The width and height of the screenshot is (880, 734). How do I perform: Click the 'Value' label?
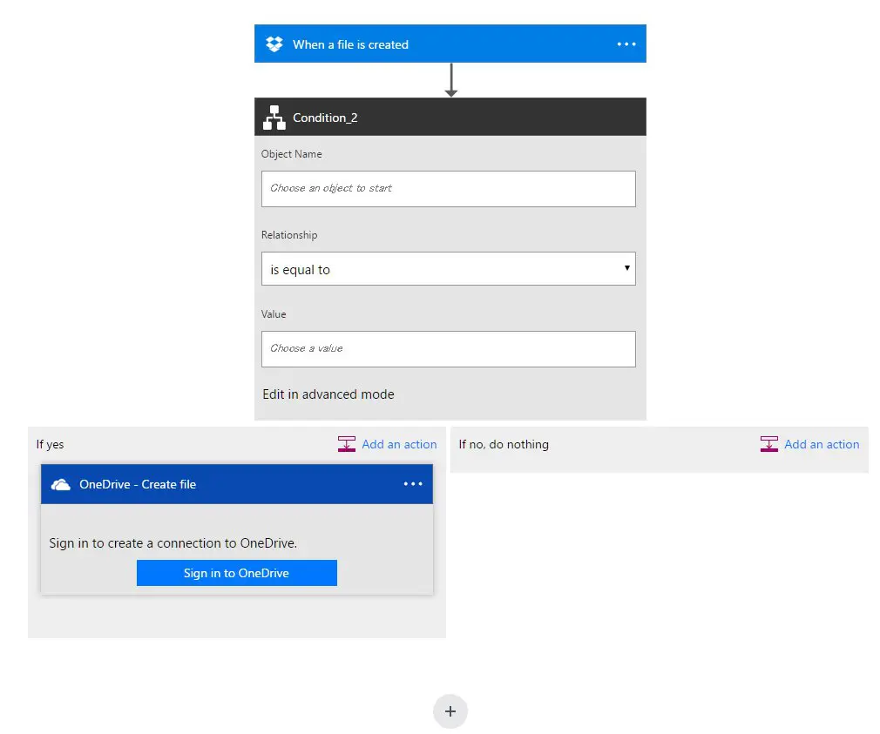pos(274,314)
